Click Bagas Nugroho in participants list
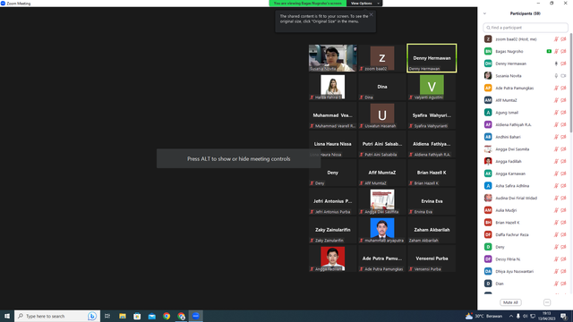This screenshot has height=322, width=573. tap(526, 52)
